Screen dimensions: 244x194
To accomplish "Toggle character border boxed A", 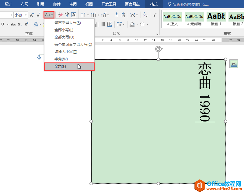I will coord(74,15).
